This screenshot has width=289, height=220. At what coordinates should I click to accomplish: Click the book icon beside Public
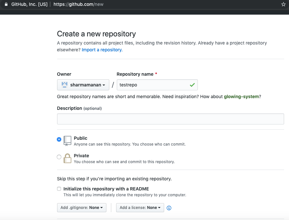(67, 141)
